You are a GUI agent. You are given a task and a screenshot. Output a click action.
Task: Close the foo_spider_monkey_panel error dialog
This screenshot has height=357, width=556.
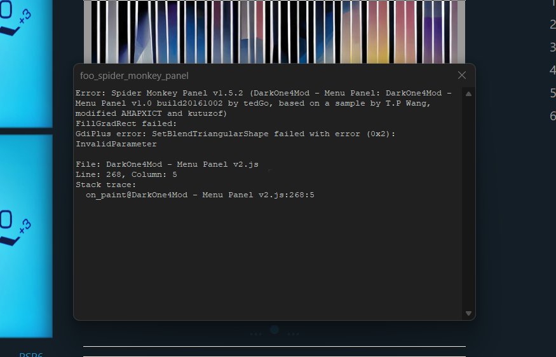[x=462, y=75]
